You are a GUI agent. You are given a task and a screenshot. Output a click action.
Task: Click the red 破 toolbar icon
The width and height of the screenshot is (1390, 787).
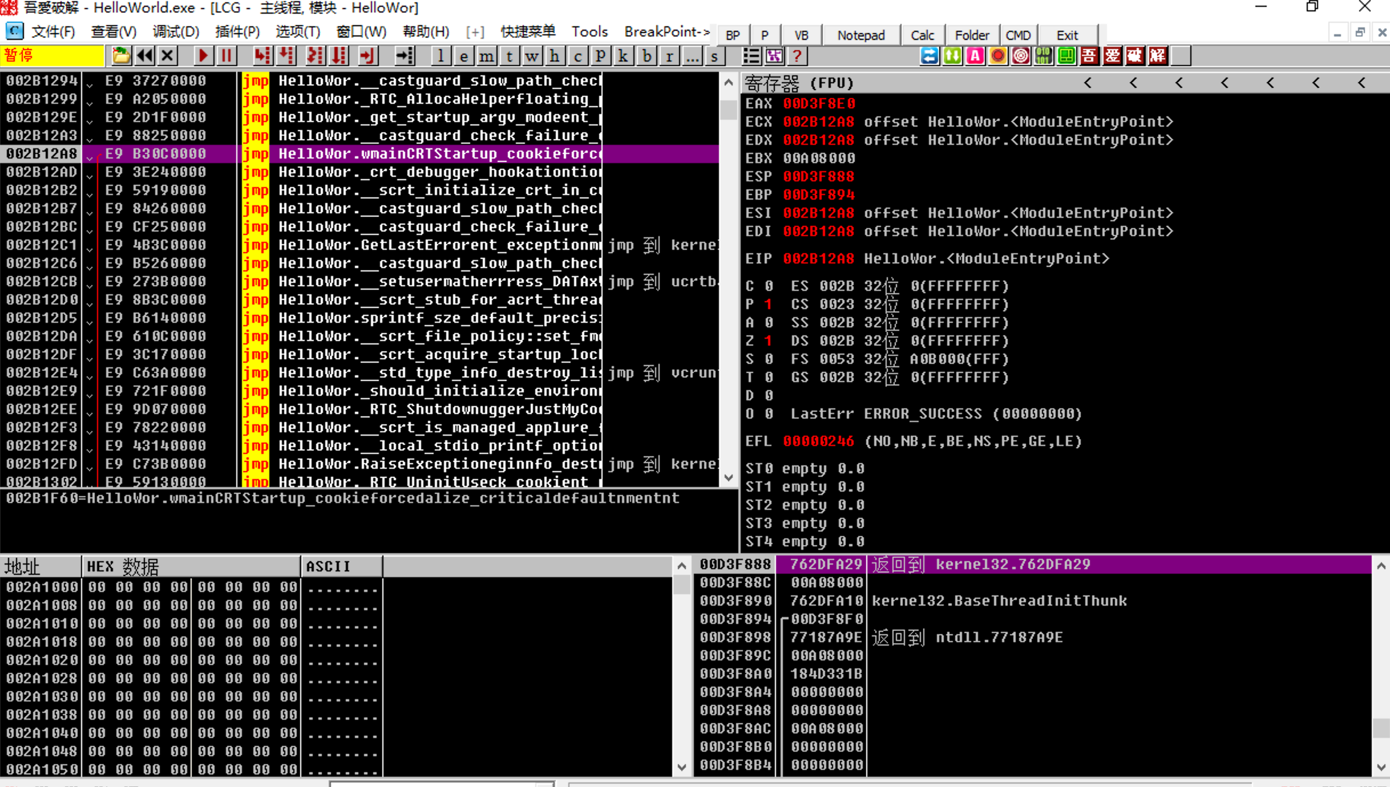[1135, 56]
